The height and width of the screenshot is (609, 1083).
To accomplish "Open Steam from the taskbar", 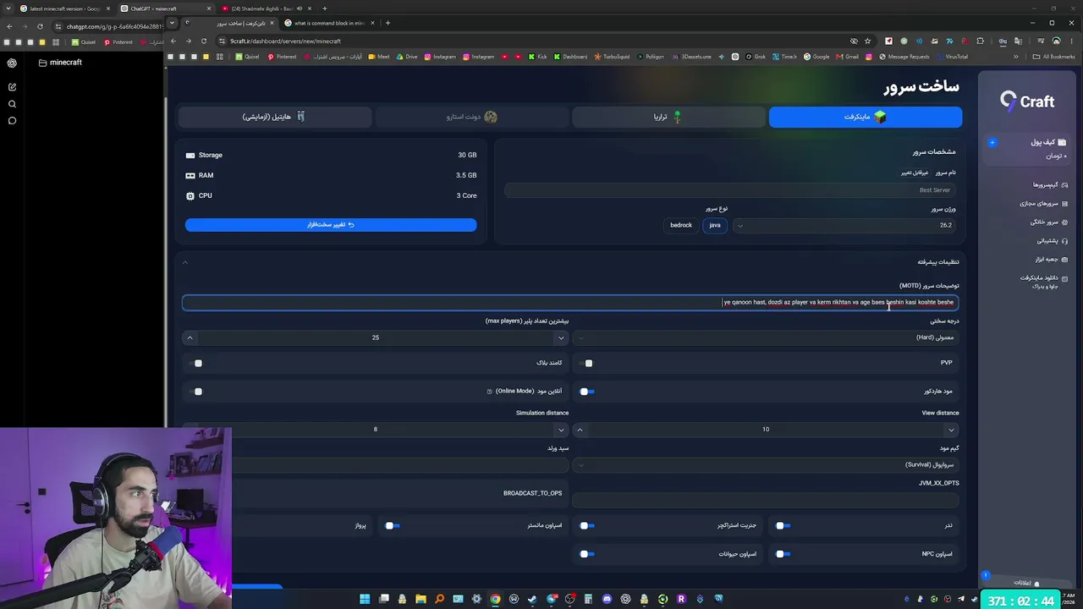I will coord(532,599).
